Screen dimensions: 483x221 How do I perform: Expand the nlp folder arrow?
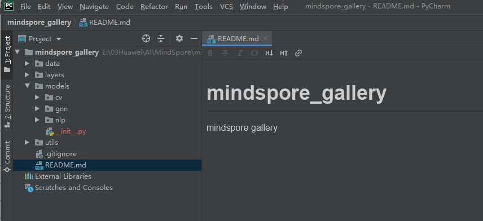point(37,120)
